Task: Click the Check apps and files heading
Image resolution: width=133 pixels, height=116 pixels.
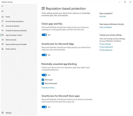Action: pyautogui.click(x=52, y=24)
